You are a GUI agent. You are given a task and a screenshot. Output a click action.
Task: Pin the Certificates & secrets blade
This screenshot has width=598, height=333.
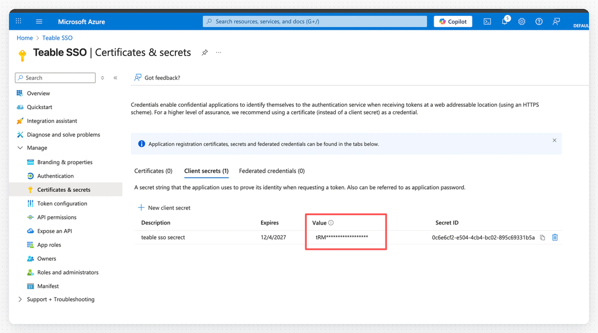click(204, 53)
